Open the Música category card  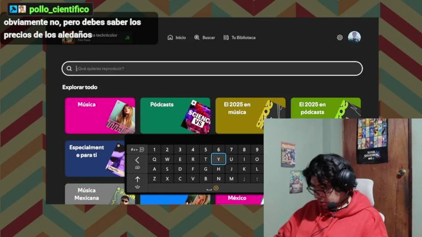100,116
